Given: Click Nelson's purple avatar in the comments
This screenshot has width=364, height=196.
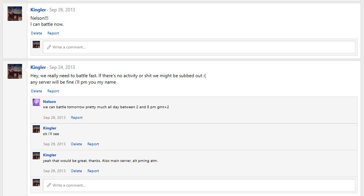Looking at the screenshot, I should pos(36,103).
